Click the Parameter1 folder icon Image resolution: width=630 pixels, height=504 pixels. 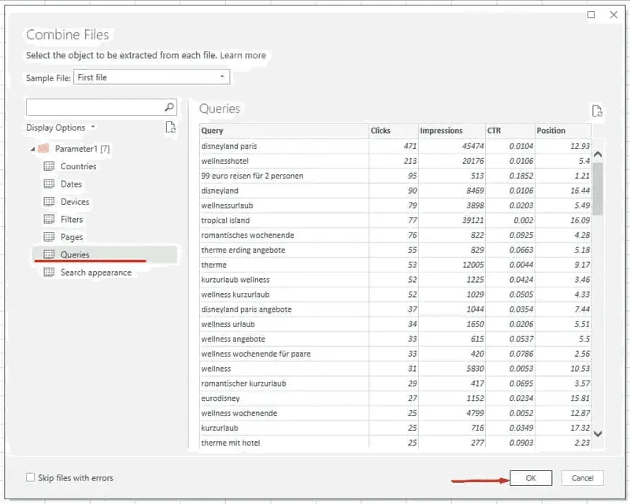pos(44,149)
